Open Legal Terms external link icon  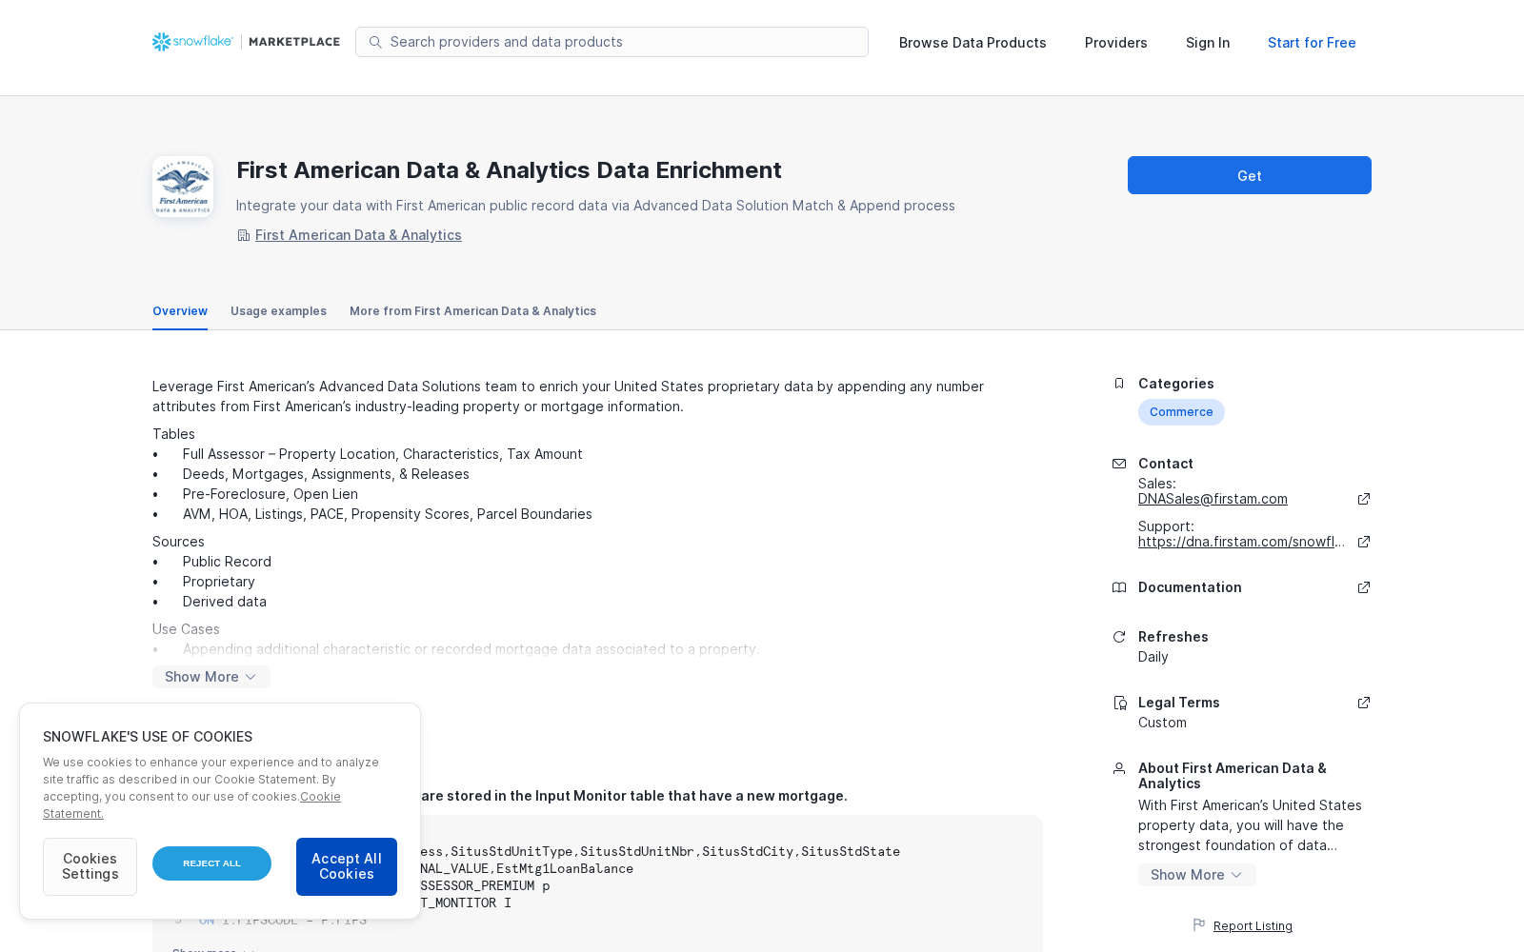(x=1364, y=703)
